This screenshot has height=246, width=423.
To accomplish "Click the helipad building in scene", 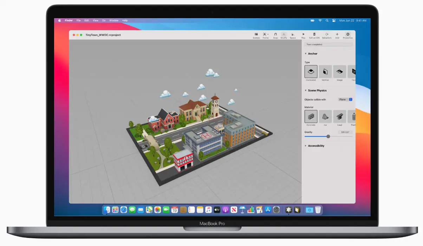I will (x=204, y=141).
